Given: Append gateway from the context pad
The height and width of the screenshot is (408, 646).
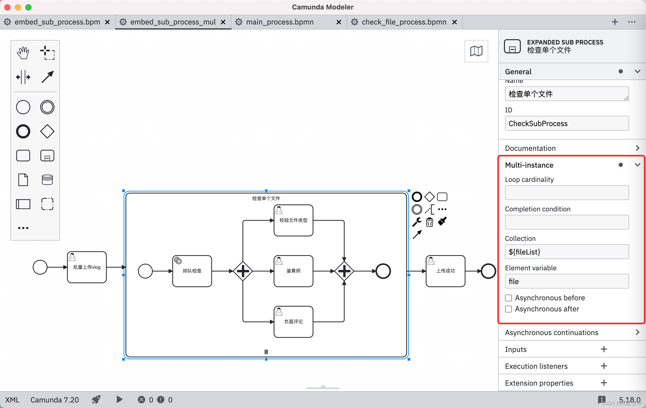Looking at the screenshot, I should [429, 197].
